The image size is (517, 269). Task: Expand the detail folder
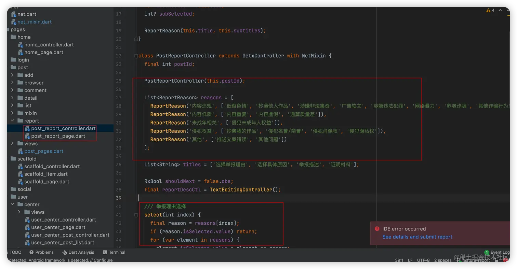(12, 98)
